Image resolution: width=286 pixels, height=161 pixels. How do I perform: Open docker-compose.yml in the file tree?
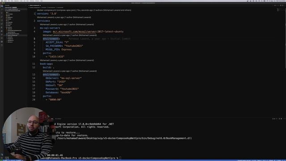[13, 35]
